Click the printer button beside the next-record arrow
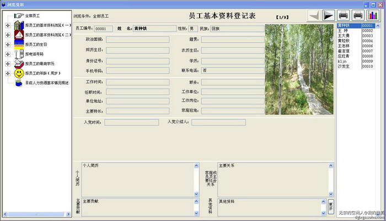This screenshot has width=386, height=221. pyautogui.click(x=343, y=15)
